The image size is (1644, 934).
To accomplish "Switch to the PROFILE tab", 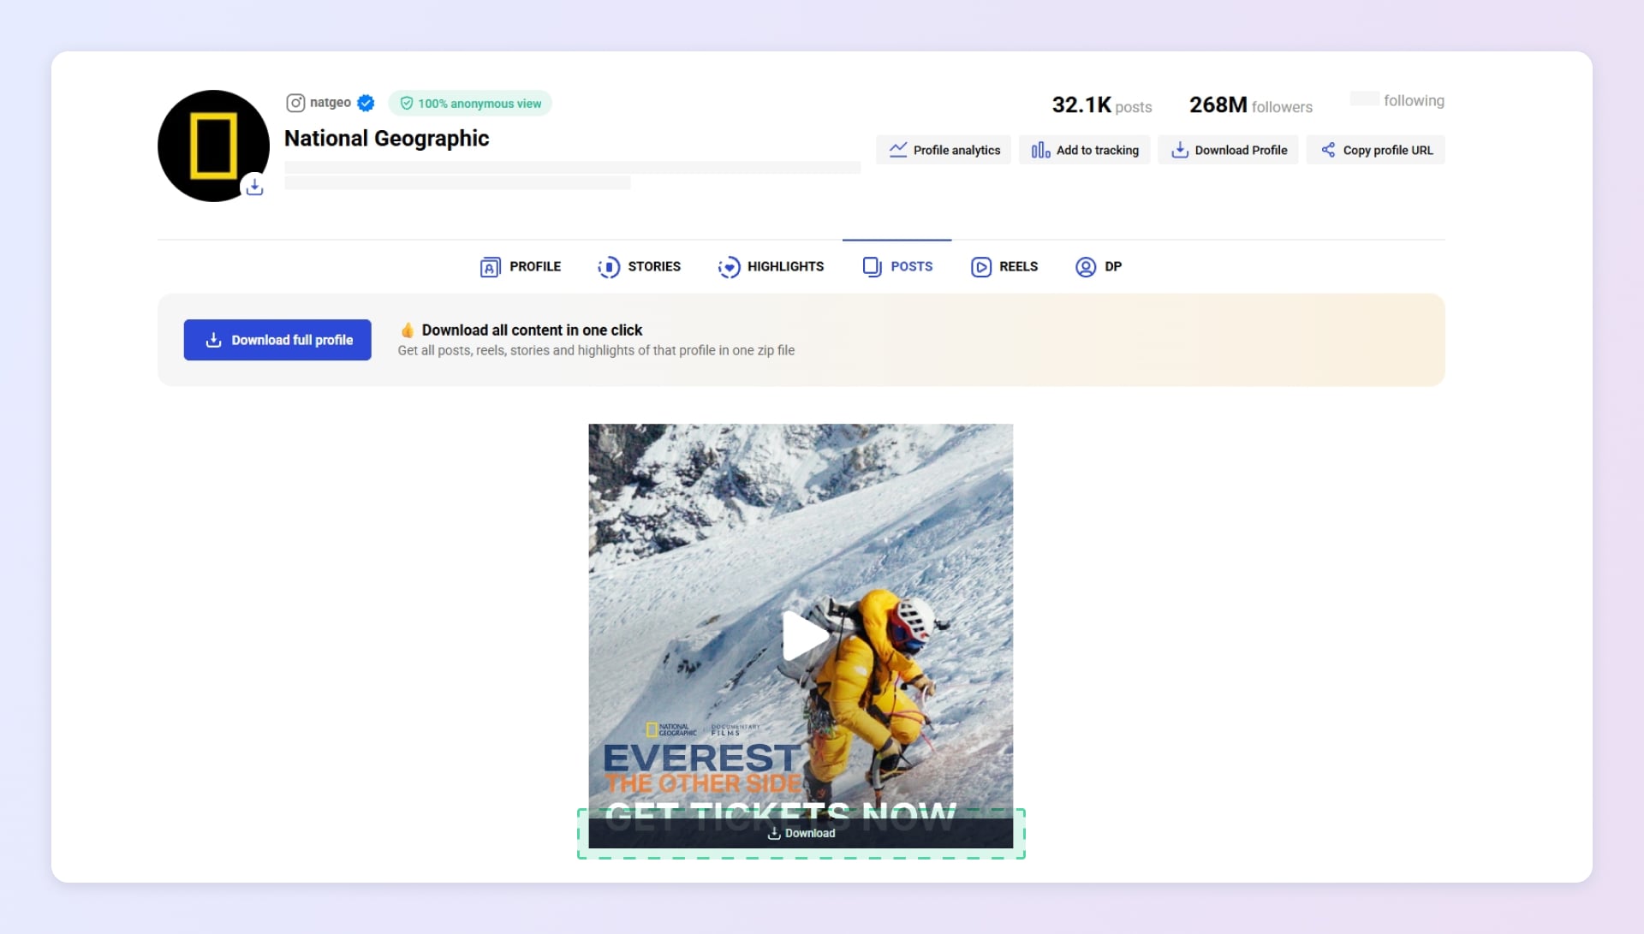I will [x=521, y=267].
